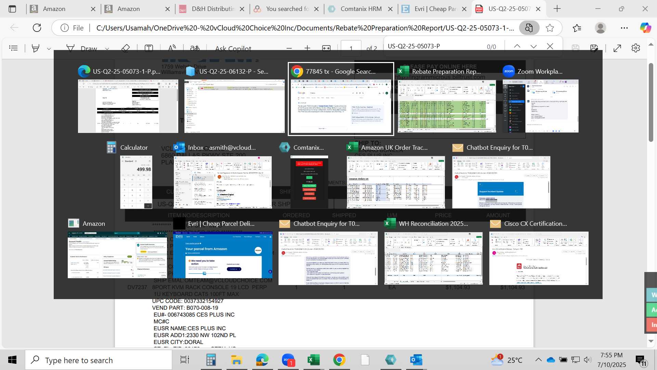Switch to Cisco CX Certification email window
The height and width of the screenshot is (370, 657).
click(x=539, y=258)
